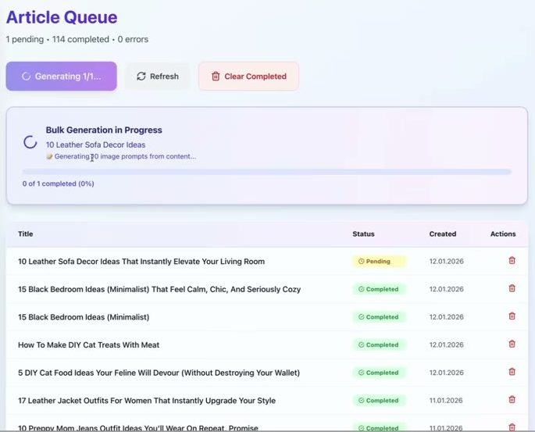Click the bulk generation progress bar
535x432 pixels.
pyautogui.click(x=267, y=172)
